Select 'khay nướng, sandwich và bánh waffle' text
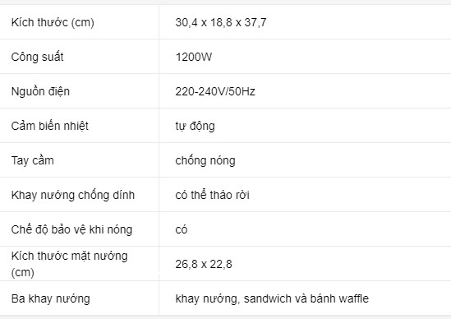451x319 pixels. (272, 298)
